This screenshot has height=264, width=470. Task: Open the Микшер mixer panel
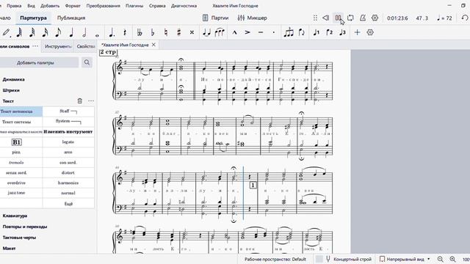click(252, 18)
